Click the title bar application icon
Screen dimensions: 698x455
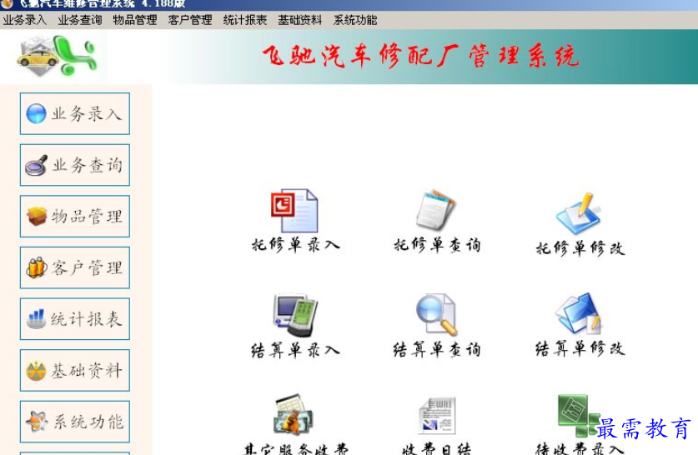pos(8,4)
